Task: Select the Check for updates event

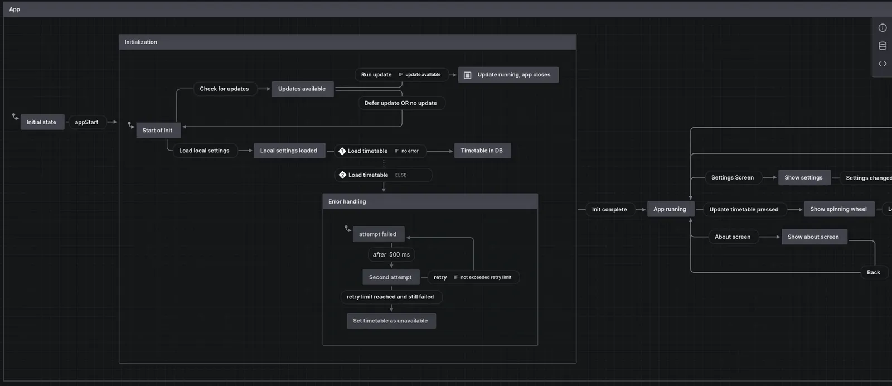Action: pos(225,89)
